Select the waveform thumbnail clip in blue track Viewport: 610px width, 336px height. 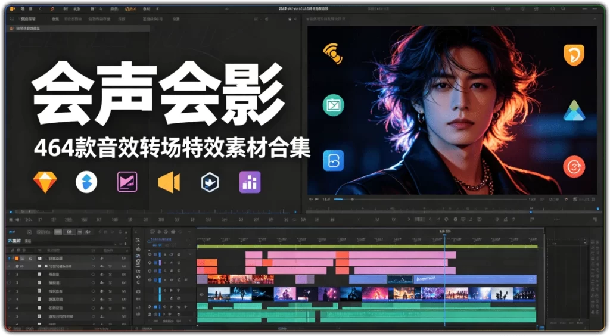click(x=400, y=279)
